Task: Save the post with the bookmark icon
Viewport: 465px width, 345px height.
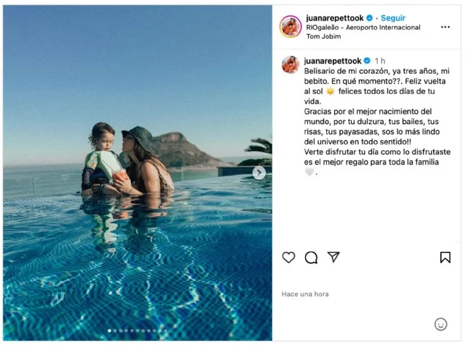Action: click(445, 257)
